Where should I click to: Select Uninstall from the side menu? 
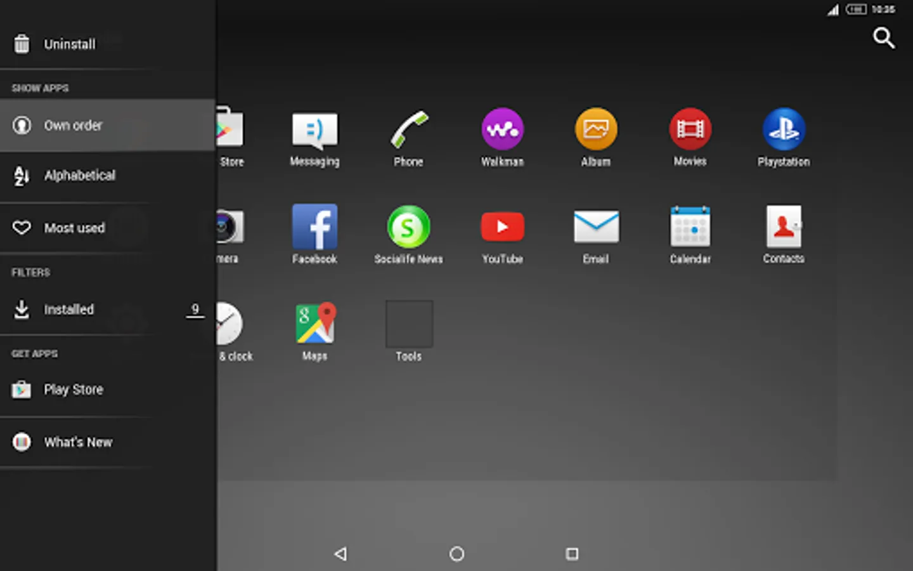point(108,44)
